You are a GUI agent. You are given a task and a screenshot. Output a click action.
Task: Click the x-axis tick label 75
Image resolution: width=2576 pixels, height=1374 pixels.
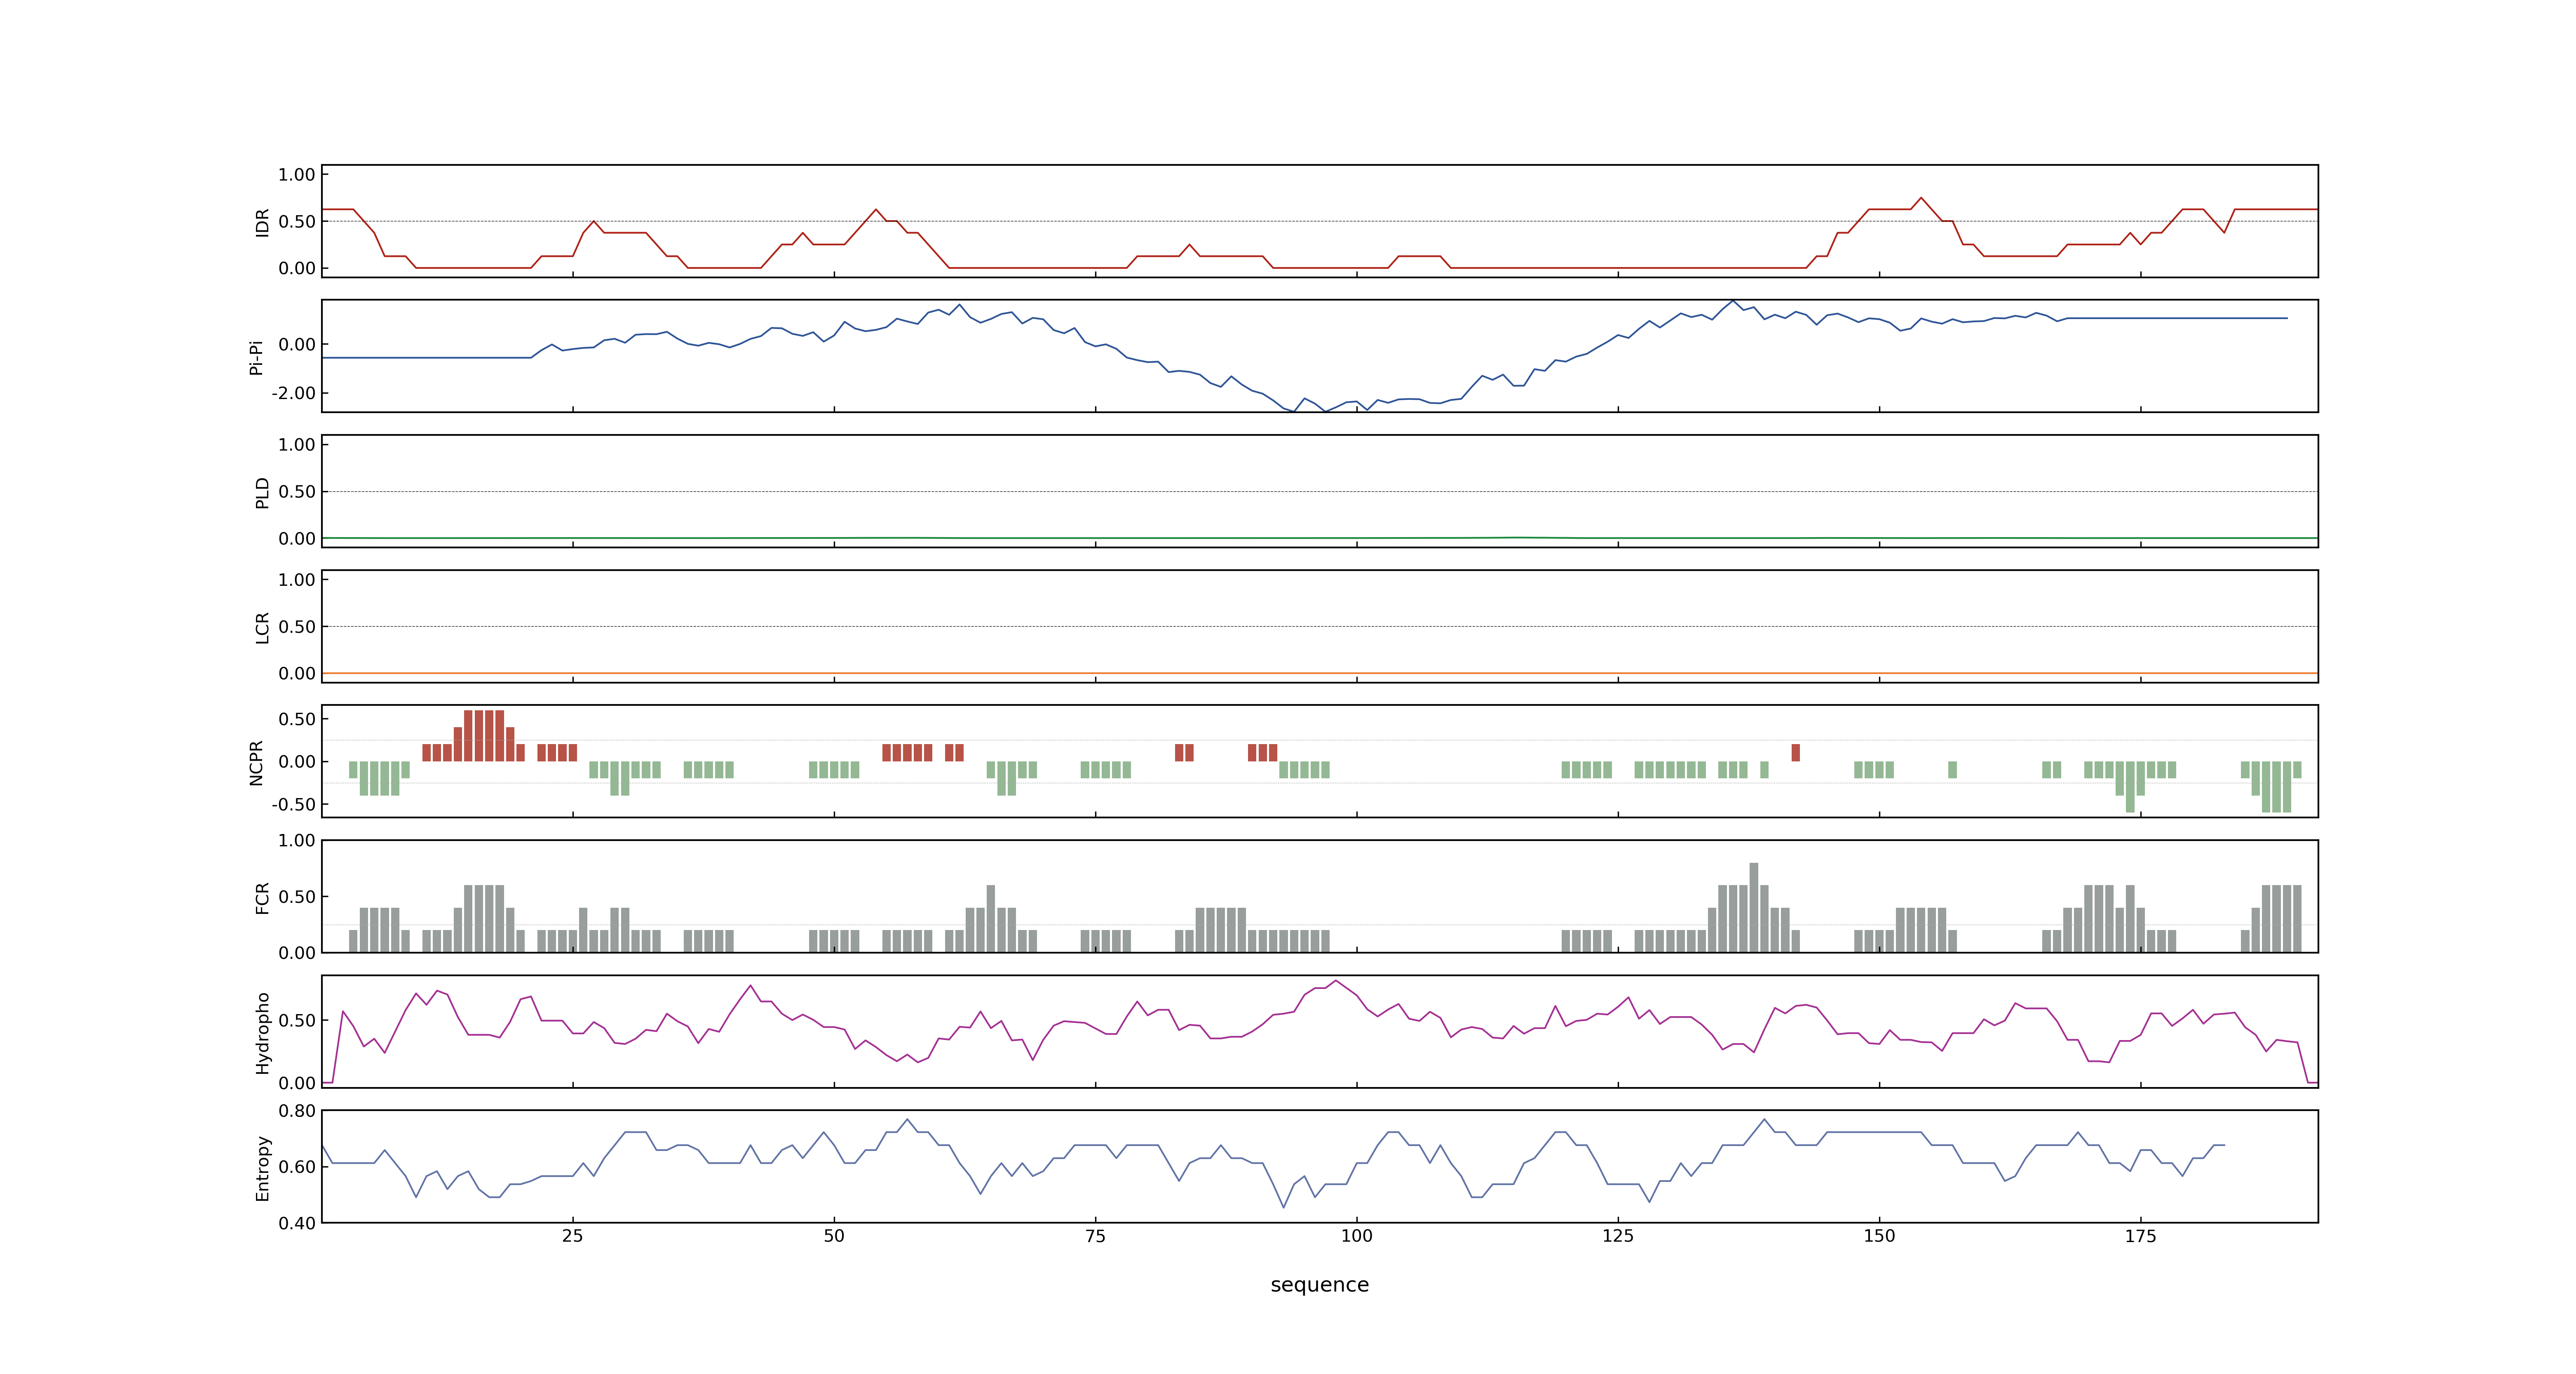(x=1095, y=1236)
